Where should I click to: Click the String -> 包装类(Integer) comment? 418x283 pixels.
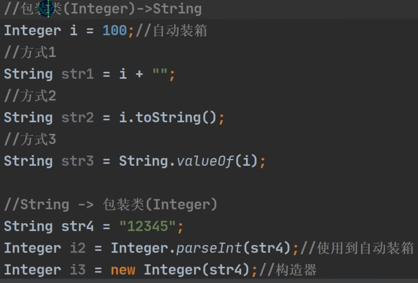click(111, 205)
